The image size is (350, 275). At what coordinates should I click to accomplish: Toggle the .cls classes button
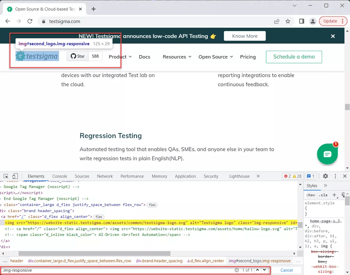pos(323,195)
